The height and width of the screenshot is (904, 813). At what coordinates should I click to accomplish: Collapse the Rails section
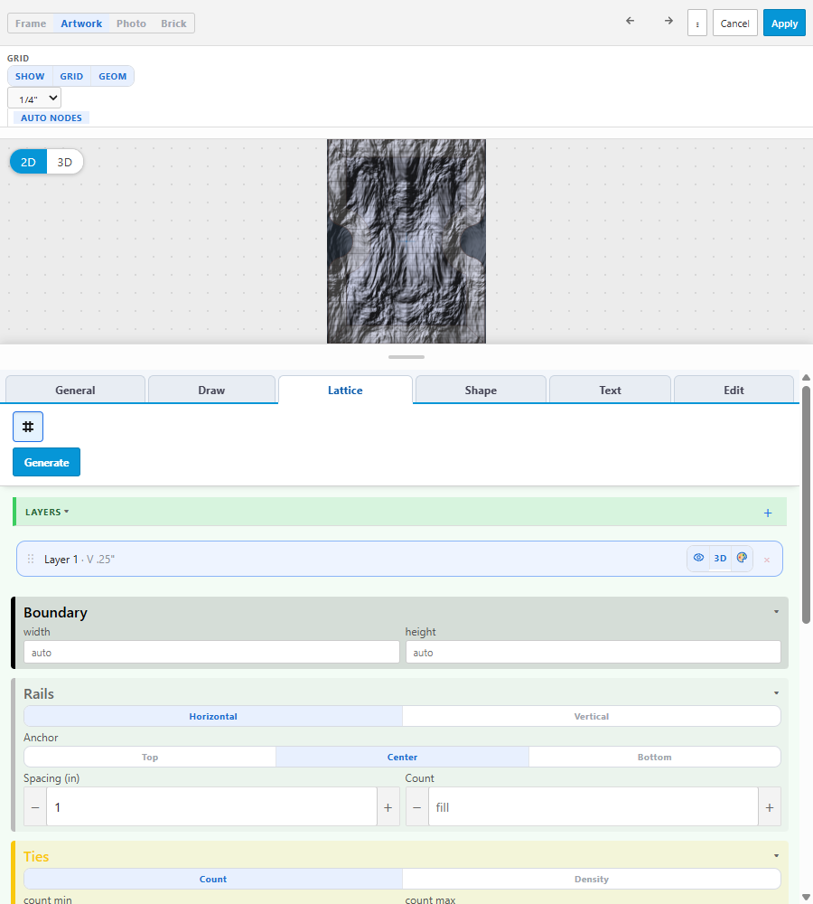(x=776, y=693)
